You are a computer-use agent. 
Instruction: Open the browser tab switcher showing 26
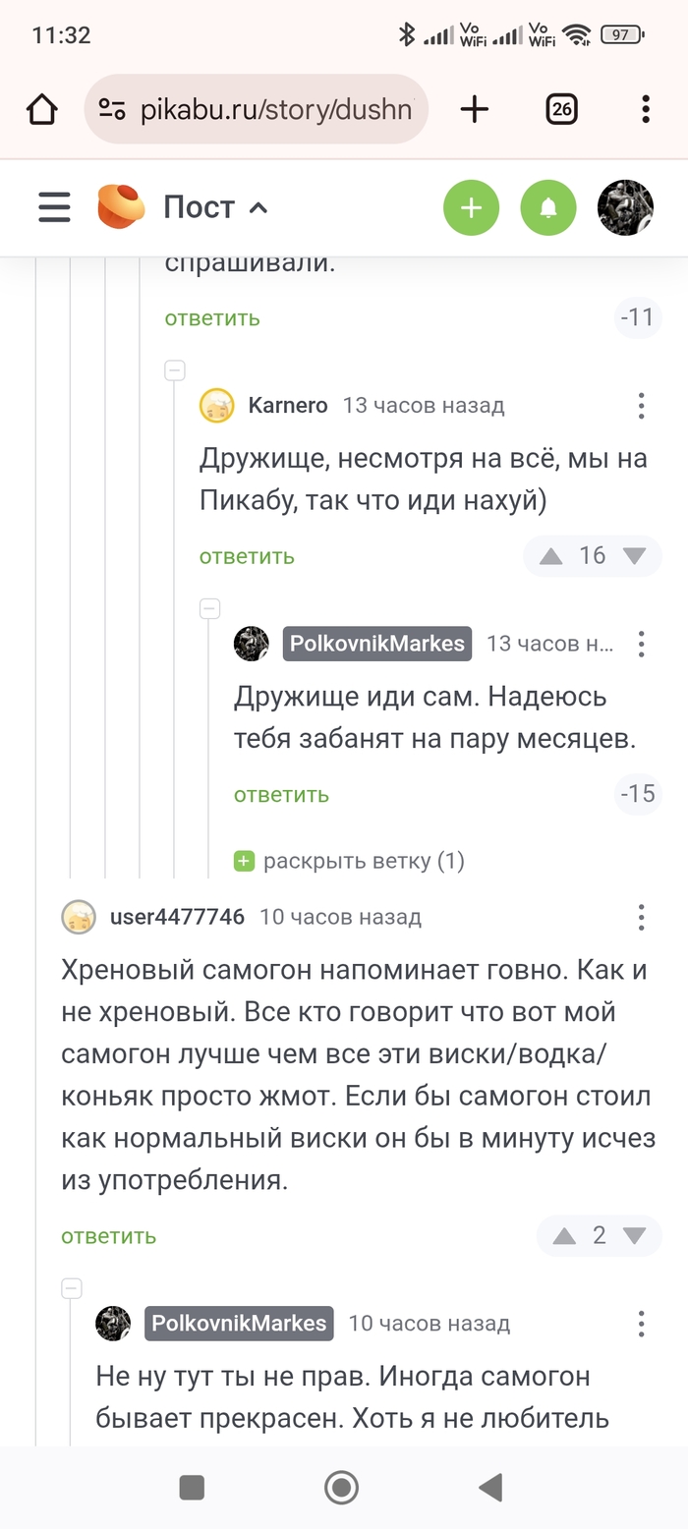[x=561, y=109]
